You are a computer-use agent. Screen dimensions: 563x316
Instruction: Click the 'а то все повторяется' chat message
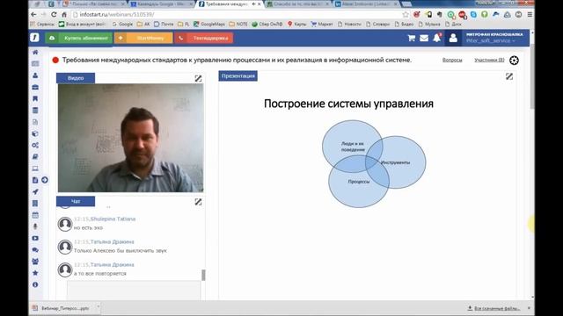[x=100, y=273]
